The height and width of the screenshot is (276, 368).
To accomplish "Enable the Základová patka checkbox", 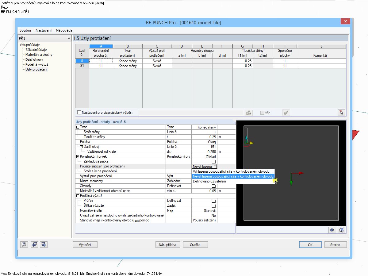I will click(x=213, y=161).
